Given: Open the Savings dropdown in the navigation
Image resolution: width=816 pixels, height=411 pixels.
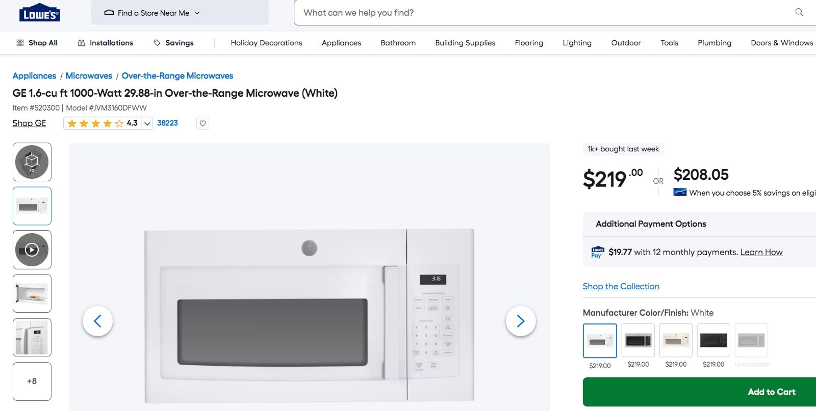Looking at the screenshot, I should point(174,43).
